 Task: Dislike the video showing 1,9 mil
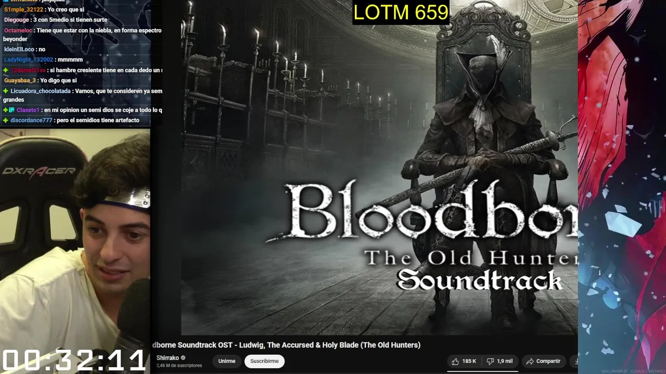pyautogui.click(x=499, y=361)
